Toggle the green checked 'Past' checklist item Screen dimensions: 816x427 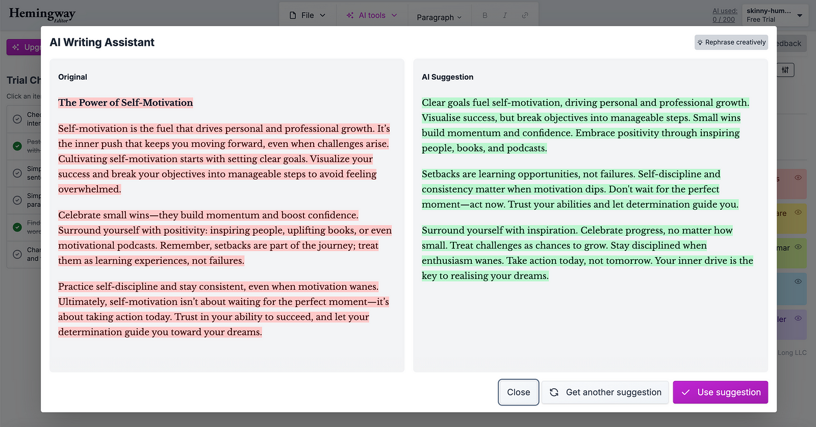[x=17, y=146]
